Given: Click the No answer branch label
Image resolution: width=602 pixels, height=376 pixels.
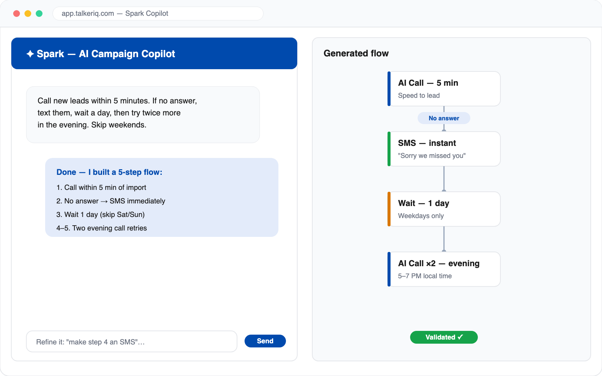Looking at the screenshot, I should point(444,118).
